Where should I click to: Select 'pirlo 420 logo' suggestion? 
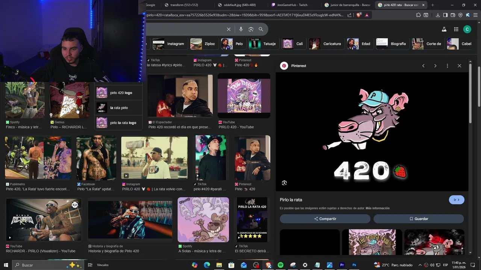tap(118, 93)
